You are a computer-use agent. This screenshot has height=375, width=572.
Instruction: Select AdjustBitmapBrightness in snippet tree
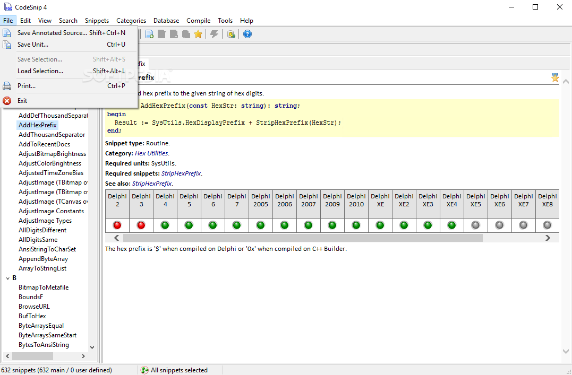(x=52, y=154)
